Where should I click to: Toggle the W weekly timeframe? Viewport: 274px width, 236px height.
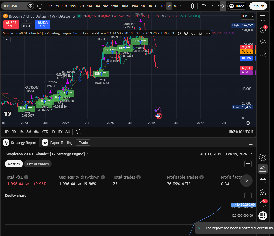pyautogui.click(x=169, y=6)
